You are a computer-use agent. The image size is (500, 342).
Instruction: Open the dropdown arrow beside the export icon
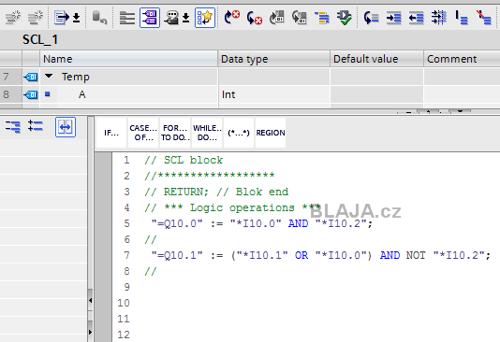pyautogui.click(x=76, y=18)
